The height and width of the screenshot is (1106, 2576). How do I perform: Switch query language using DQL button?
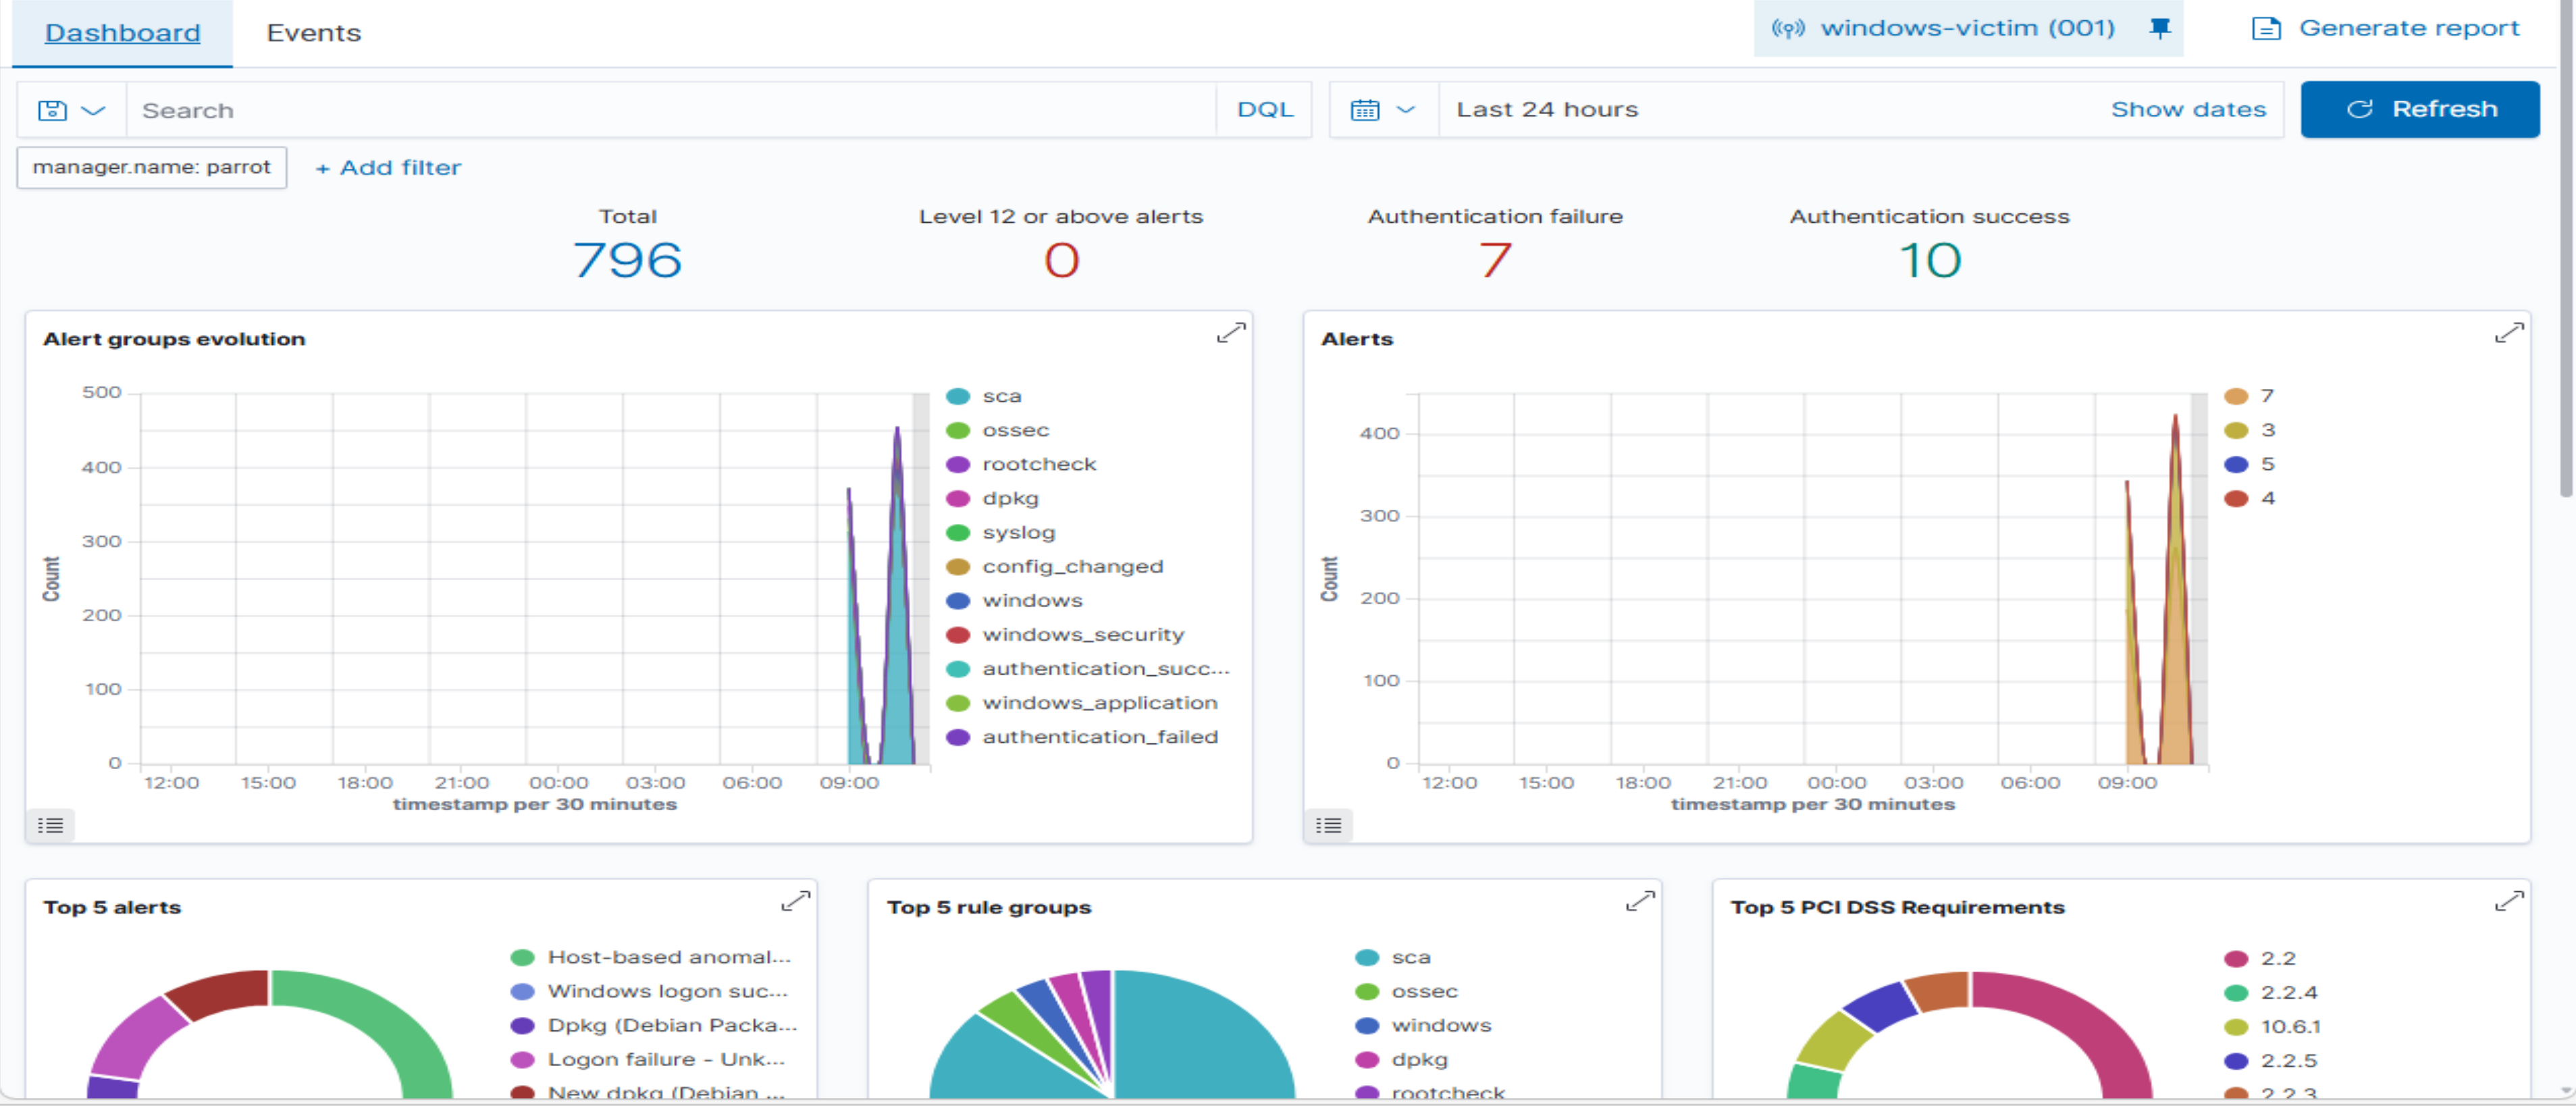click(x=1265, y=110)
